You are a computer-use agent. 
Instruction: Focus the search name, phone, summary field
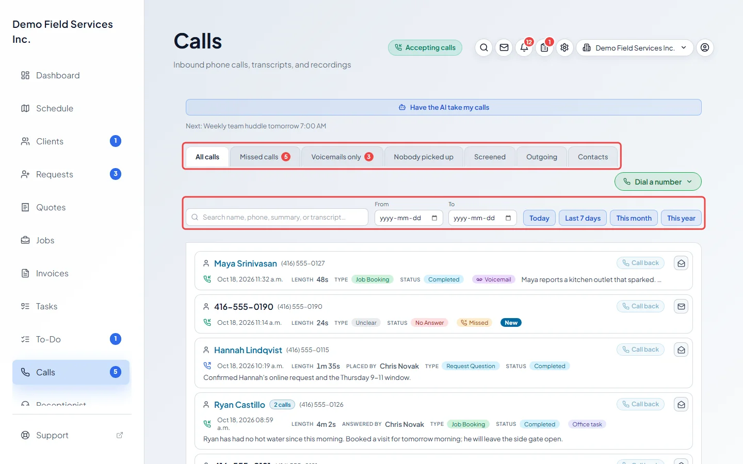coord(277,217)
